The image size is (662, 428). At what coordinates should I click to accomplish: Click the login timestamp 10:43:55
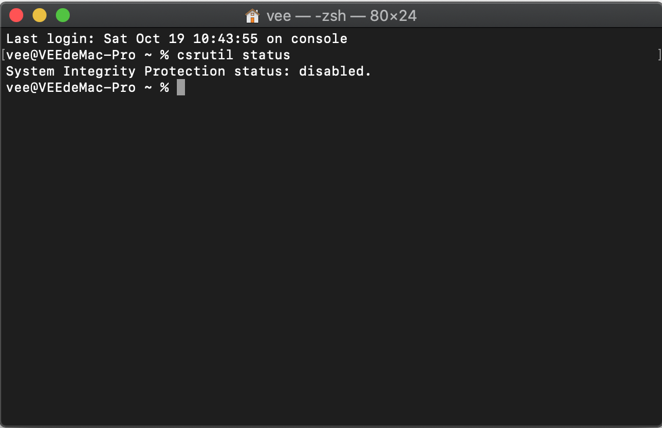(225, 38)
